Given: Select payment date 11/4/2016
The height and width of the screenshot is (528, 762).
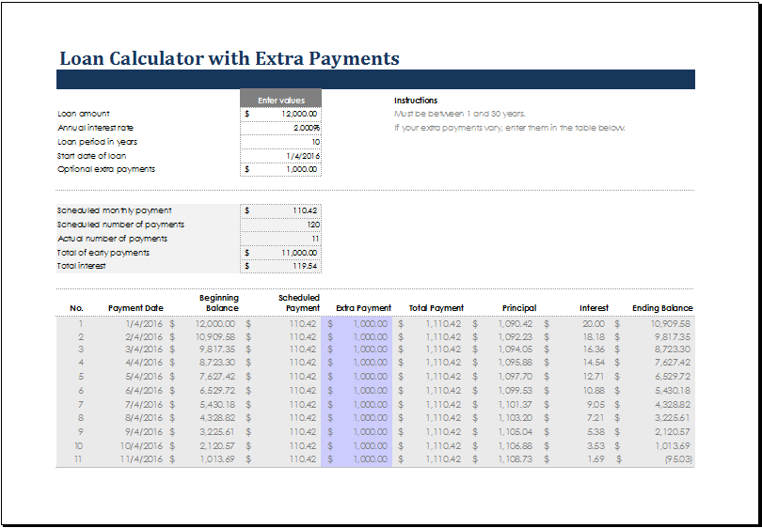Looking at the screenshot, I should (x=142, y=459).
